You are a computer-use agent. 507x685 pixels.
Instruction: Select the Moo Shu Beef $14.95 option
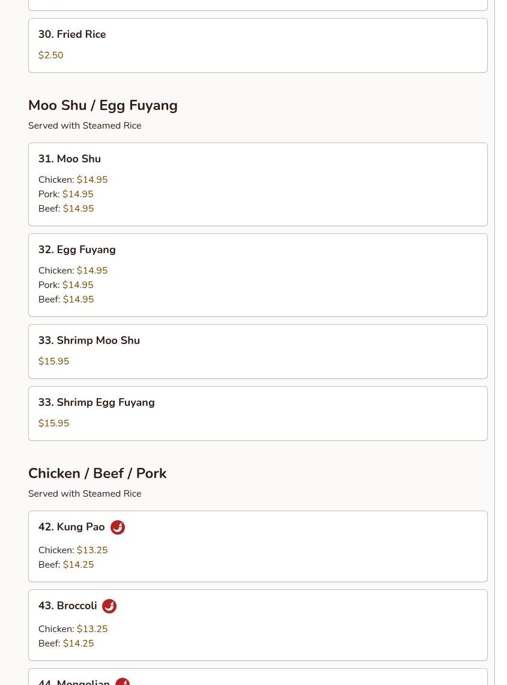[66, 208]
